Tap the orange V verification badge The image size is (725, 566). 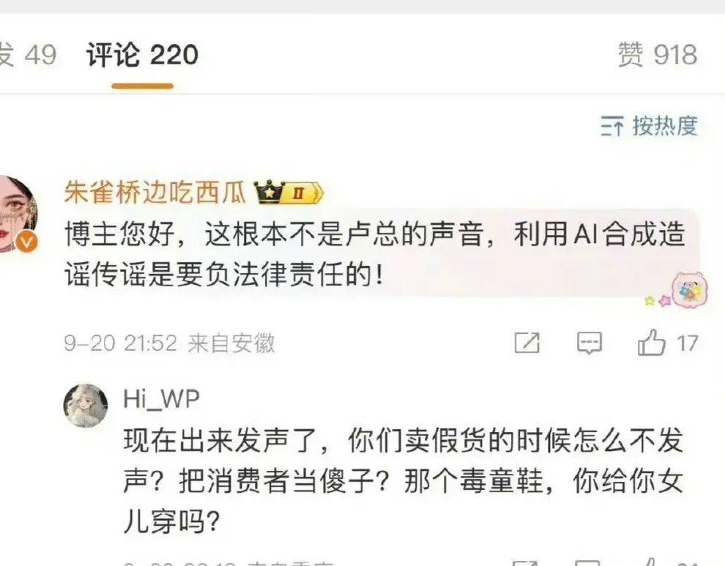[26, 242]
